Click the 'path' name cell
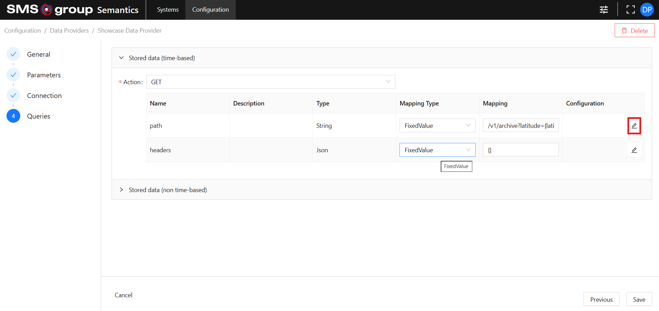The image size is (659, 311). click(188, 126)
